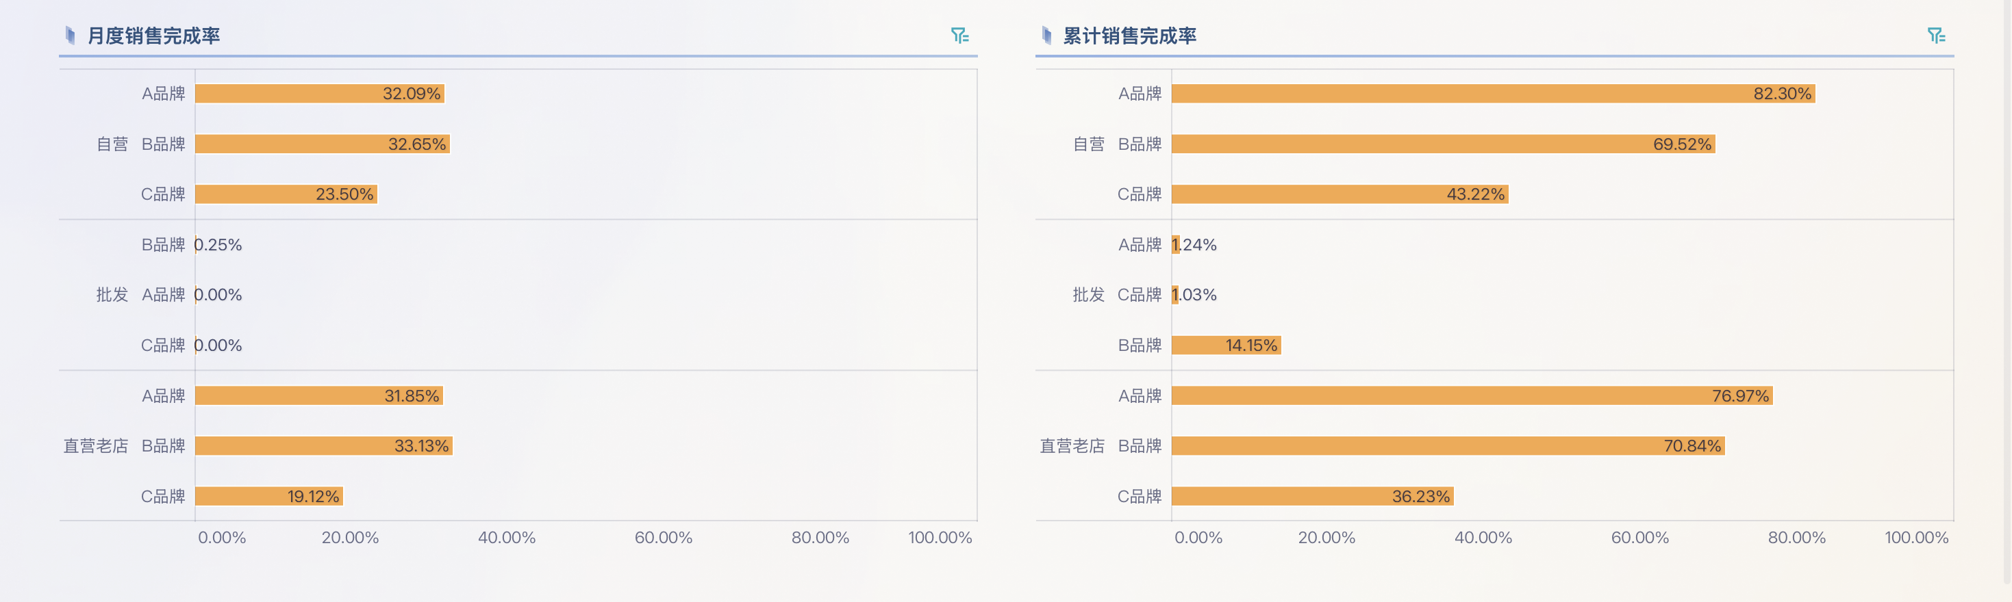
Task: Open filter icon on 月度销售完成率 chart
Action: click(959, 36)
